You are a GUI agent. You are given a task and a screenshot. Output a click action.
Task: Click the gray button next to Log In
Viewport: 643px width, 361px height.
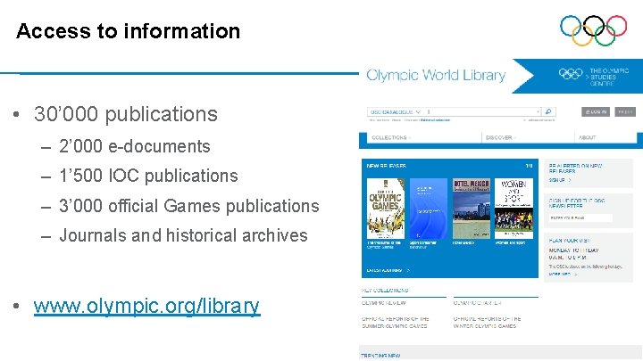click(x=625, y=111)
